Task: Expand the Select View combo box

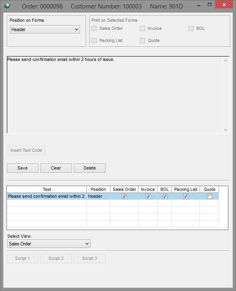Action: 49,243
